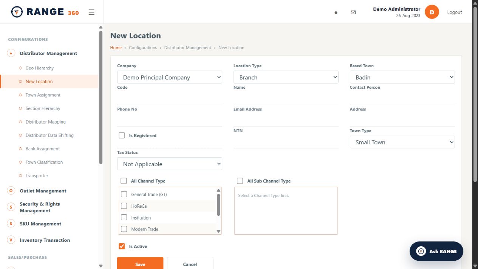Click bullet icon beside Geo Hierarchy
Image resolution: width=478 pixels, height=269 pixels.
[x=20, y=68]
